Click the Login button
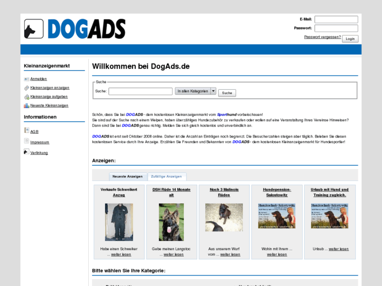The height and width of the screenshot is (286, 382). (x=350, y=39)
